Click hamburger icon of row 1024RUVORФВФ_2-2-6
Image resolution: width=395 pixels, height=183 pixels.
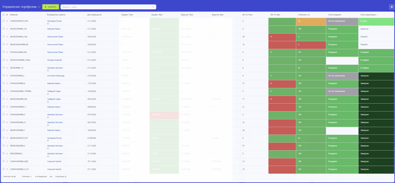pos(7,169)
